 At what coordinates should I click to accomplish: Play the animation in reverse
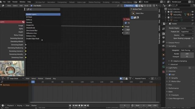(79, 105)
